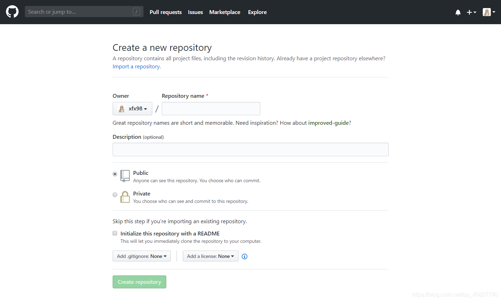Expand the Add a license dropdown

point(211,256)
